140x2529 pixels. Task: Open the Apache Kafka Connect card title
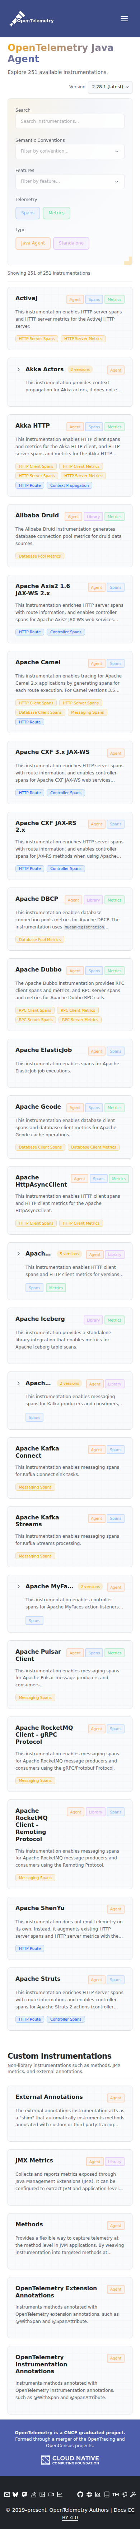pos(37,1452)
